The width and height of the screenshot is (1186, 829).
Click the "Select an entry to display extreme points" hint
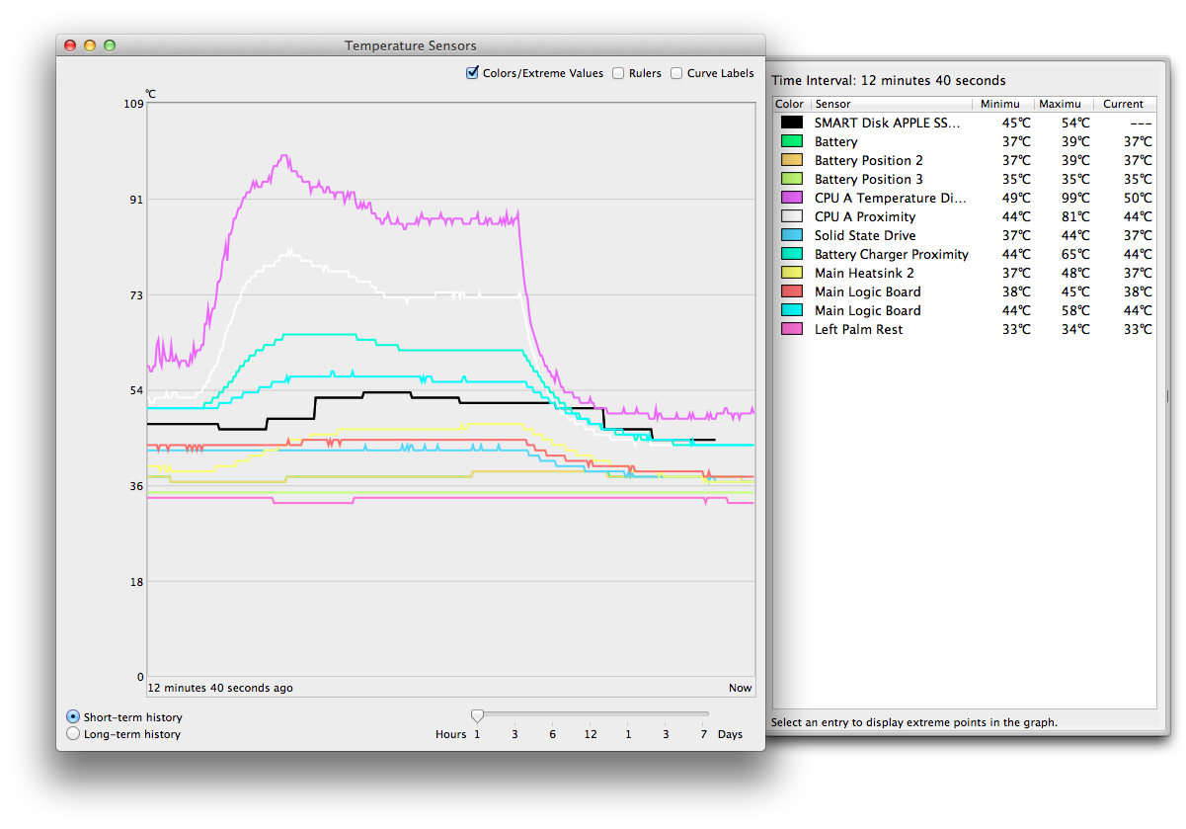click(914, 722)
